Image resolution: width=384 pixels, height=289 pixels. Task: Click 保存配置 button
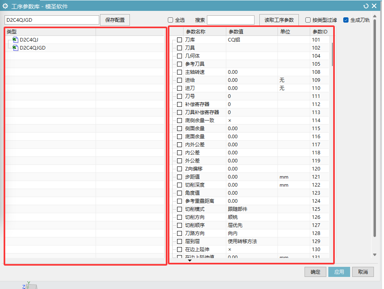(x=115, y=20)
